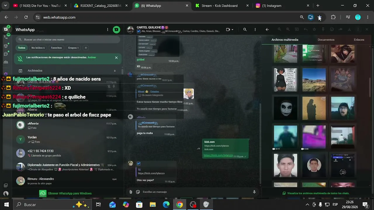
Task: Open the Chats section in WhatsApp sidebar
Action: (6, 29)
